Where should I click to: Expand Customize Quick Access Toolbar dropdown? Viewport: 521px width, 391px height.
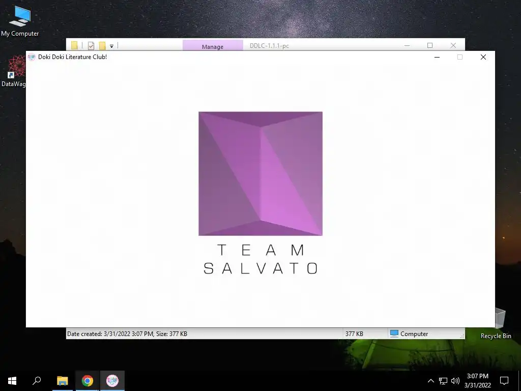click(x=111, y=46)
